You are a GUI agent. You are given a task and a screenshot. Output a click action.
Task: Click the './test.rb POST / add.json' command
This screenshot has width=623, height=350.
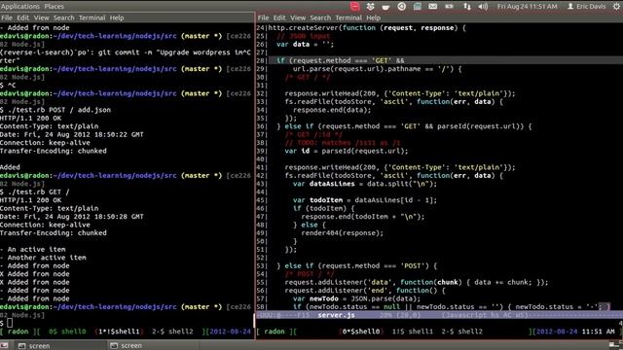pos(58,110)
